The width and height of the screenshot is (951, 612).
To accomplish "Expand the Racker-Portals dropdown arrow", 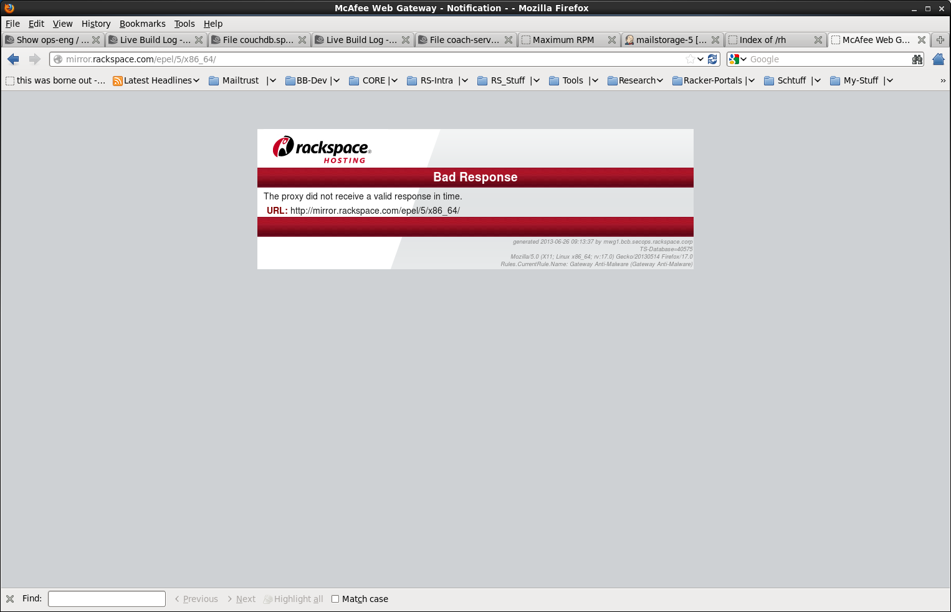I will 752,80.
